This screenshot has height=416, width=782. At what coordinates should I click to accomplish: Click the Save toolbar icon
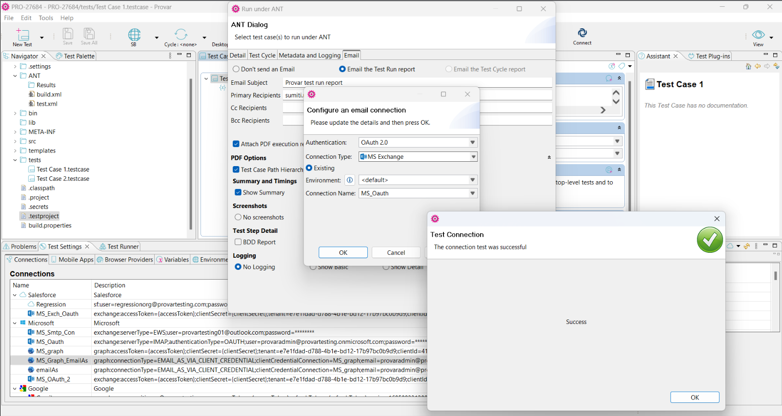68,34
